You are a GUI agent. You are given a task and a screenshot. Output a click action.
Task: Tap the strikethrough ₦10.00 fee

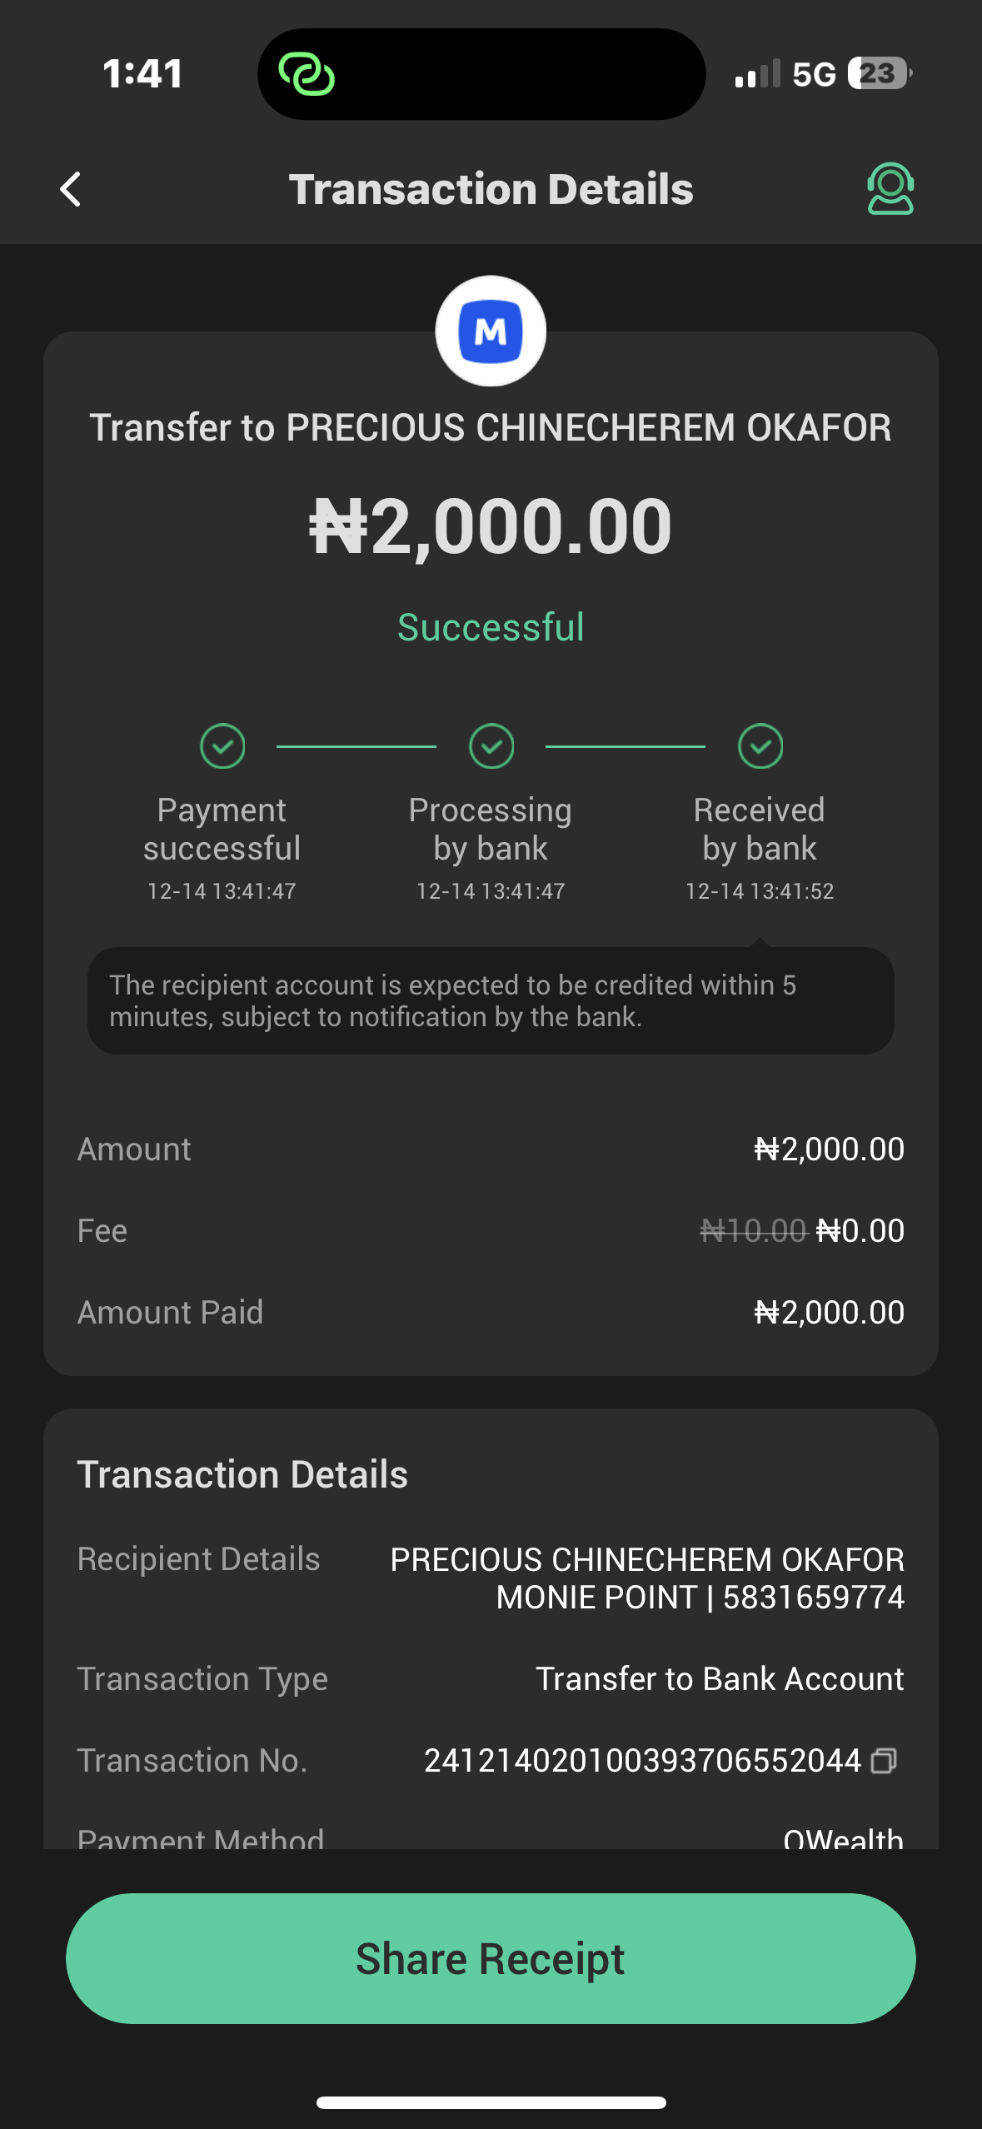(753, 1230)
